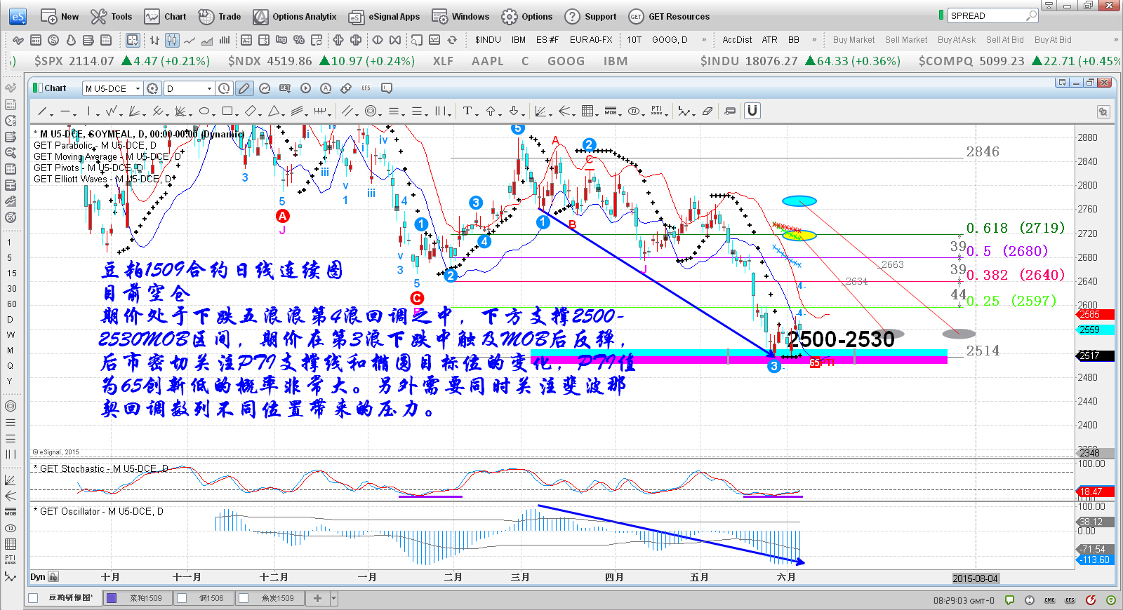The image size is (1123, 610).
Task: Click the Buy At Ask button
Action: pos(957,40)
